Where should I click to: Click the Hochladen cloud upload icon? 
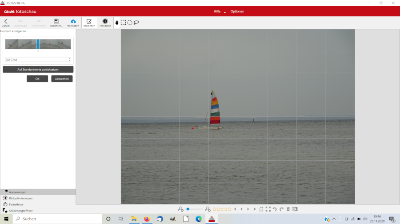point(73,22)
